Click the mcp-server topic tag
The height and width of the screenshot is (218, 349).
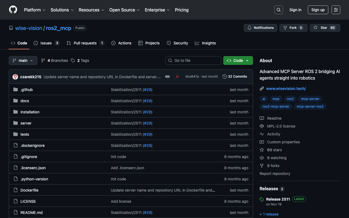tap(310, 99)
